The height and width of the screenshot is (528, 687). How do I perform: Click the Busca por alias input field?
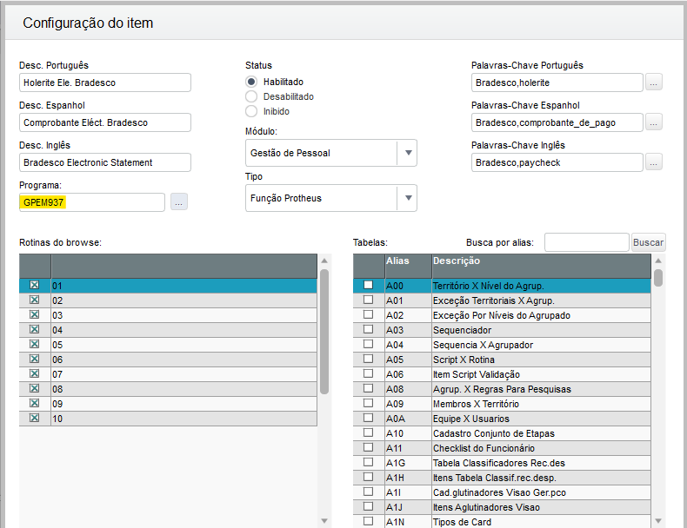(587, 242)
